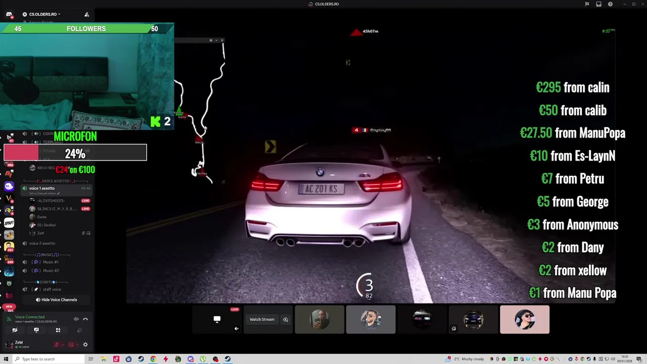Toggle stream mute speaker icon on LIVE tile
This screenshot has height=364, width=647.
[236, 329]
